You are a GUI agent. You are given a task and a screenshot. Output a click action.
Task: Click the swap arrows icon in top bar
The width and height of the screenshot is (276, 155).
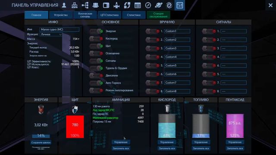point(127,5)
